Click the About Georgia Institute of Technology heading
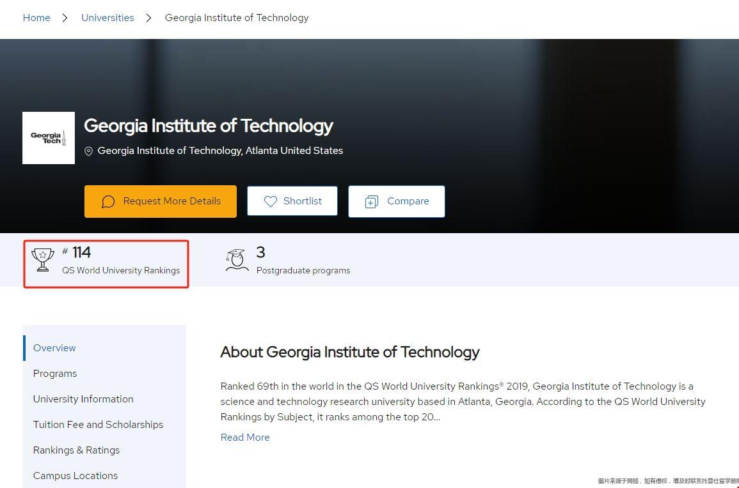The image size is (739, 488). (350, 352)
